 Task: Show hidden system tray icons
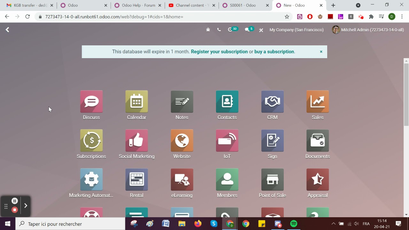click(x=333, y=224)
